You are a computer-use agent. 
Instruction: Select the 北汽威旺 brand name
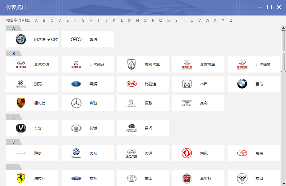(x=97, y=64)
